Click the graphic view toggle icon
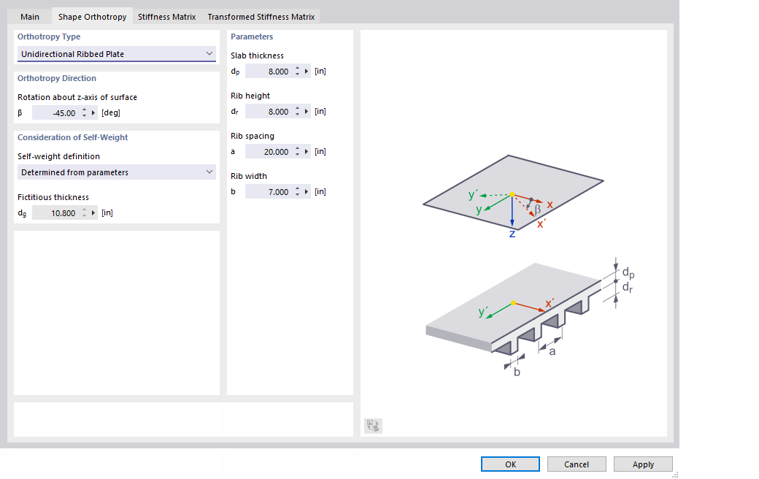Image resolution: width=759 pixels, height=479 pixels. coord(373,426)
